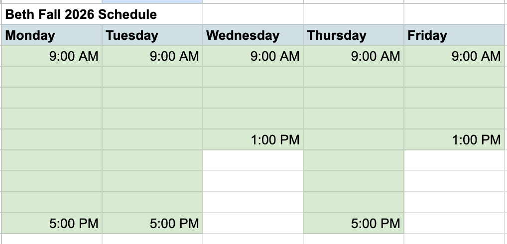Select Monday's 9:00 AM cell

(52, 56)
